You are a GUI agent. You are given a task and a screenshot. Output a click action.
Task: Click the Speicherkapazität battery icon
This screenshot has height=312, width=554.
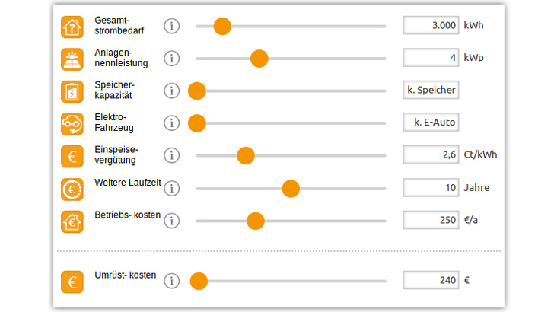(72, 91)
